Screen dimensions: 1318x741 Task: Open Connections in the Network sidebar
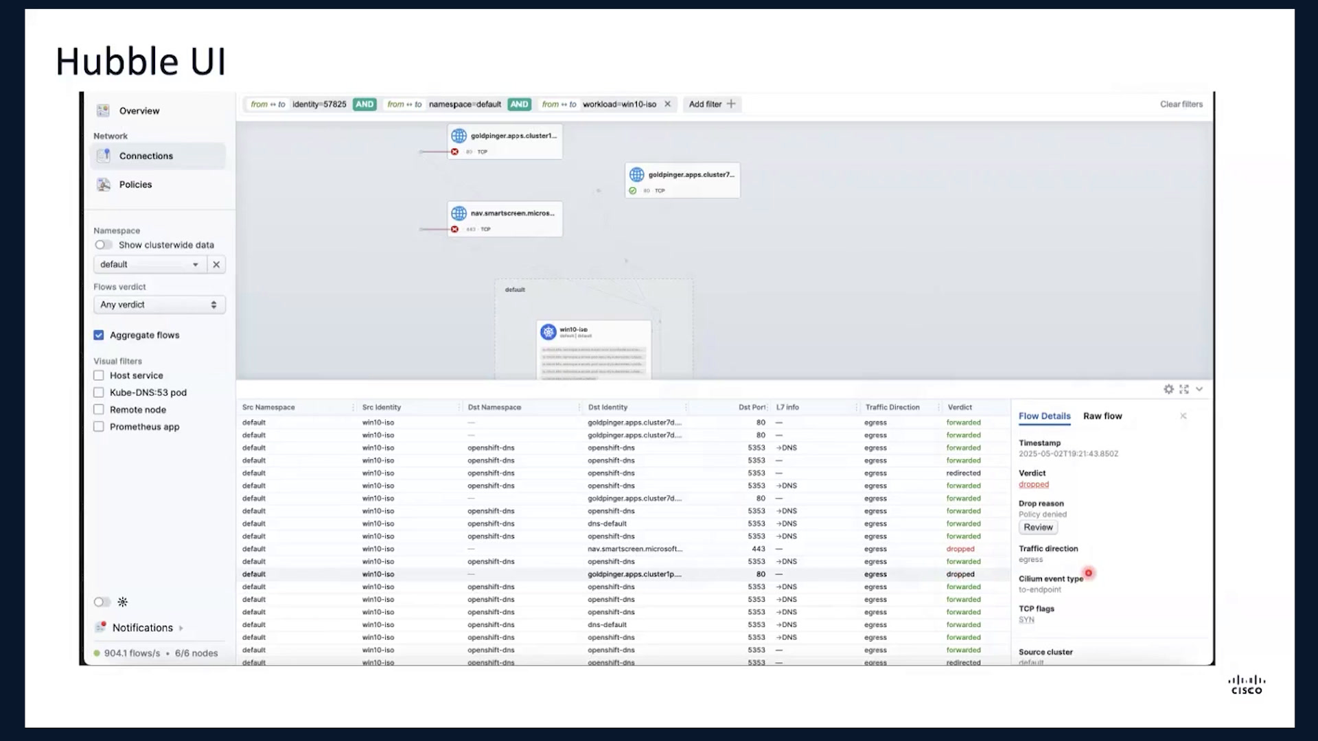coord(157,156)
